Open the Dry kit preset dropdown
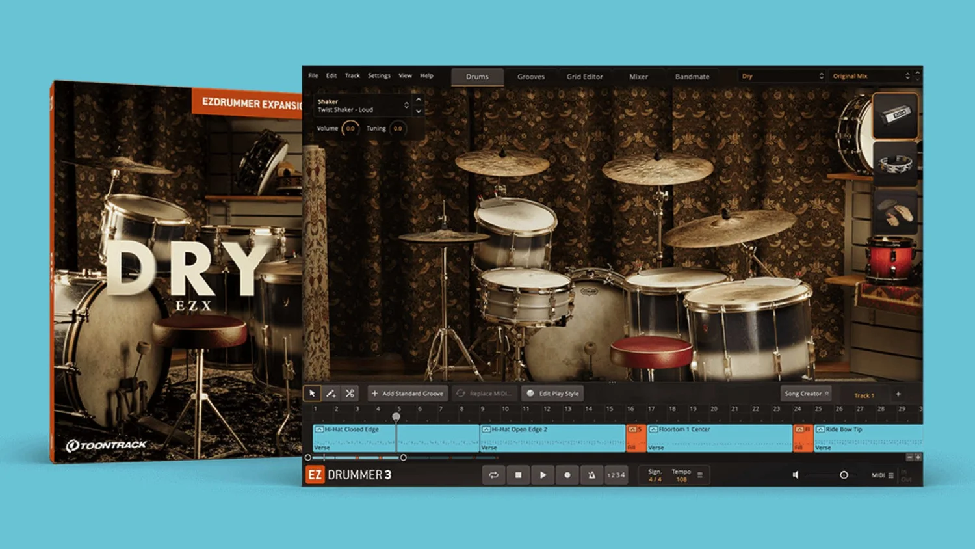 tap(782, 76)
